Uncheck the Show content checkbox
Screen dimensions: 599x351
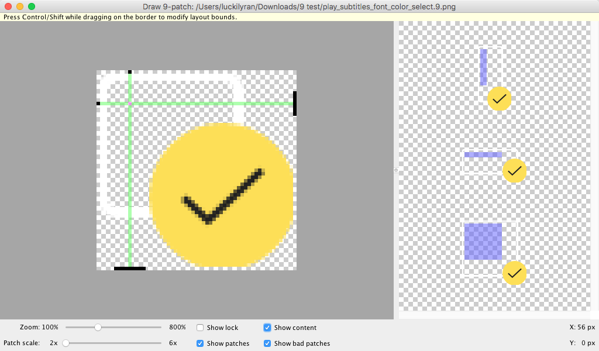click(267, 328)
